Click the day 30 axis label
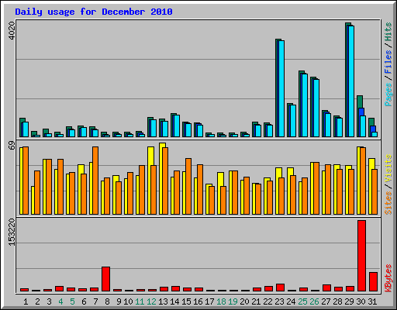 [361, 301]
